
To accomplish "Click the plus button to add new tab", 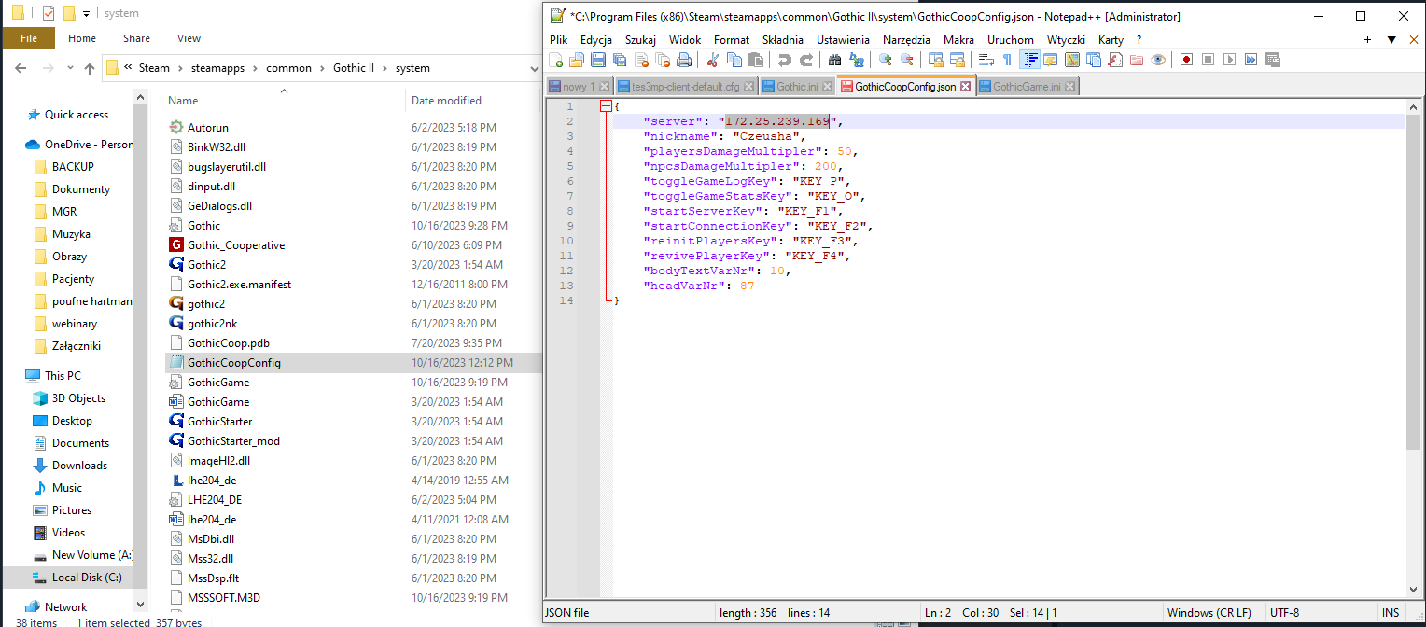I will (x=1367, y=40).
